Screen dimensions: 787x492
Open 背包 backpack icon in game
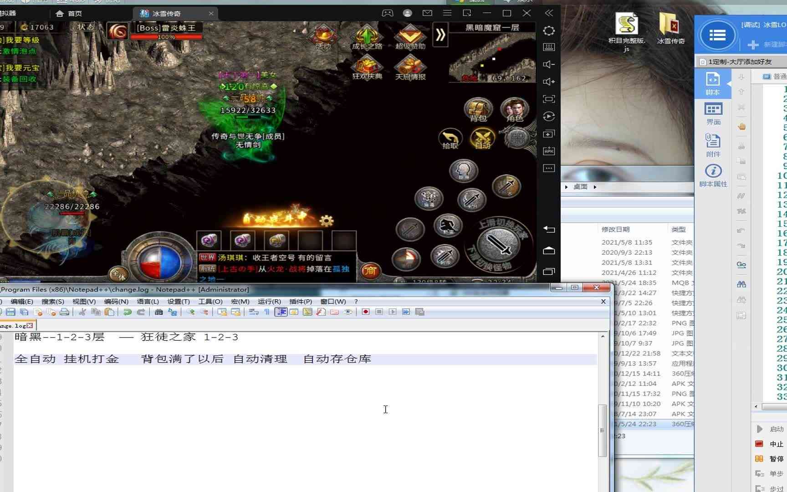pyautogui.click(x=478, y=110)
